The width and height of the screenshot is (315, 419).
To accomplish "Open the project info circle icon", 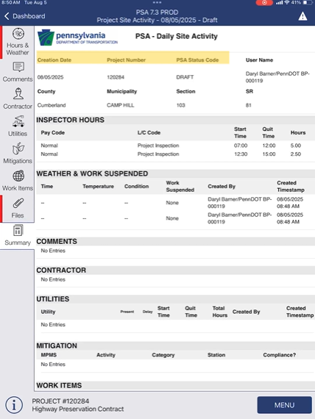I will click(14, 405).
